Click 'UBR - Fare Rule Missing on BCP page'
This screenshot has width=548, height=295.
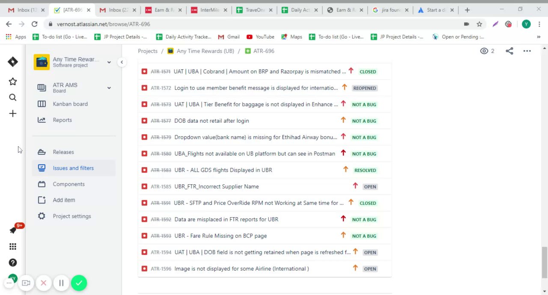click(220, 236)
